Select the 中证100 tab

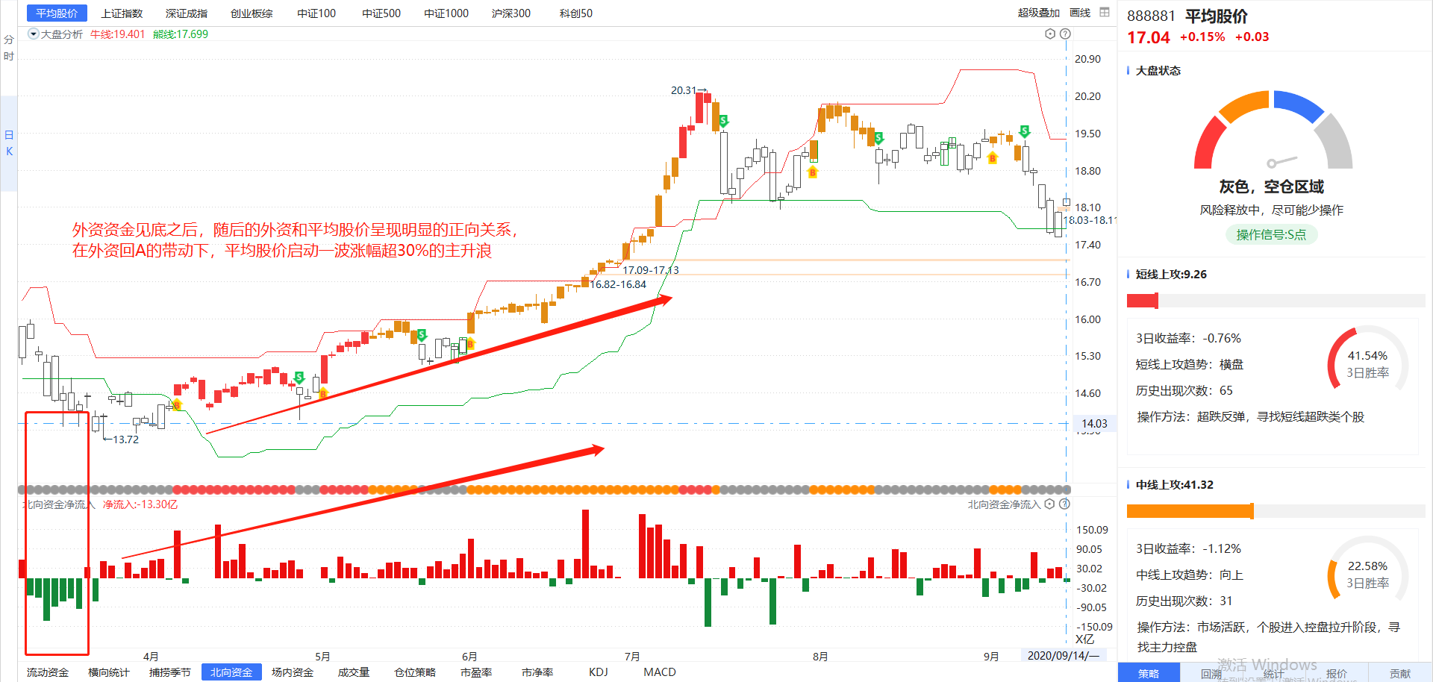pos(316,13)
